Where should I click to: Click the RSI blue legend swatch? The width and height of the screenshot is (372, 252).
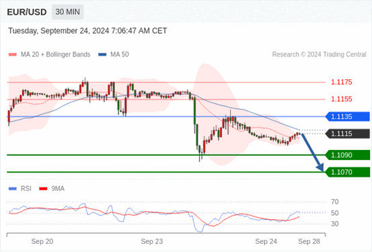13,189
